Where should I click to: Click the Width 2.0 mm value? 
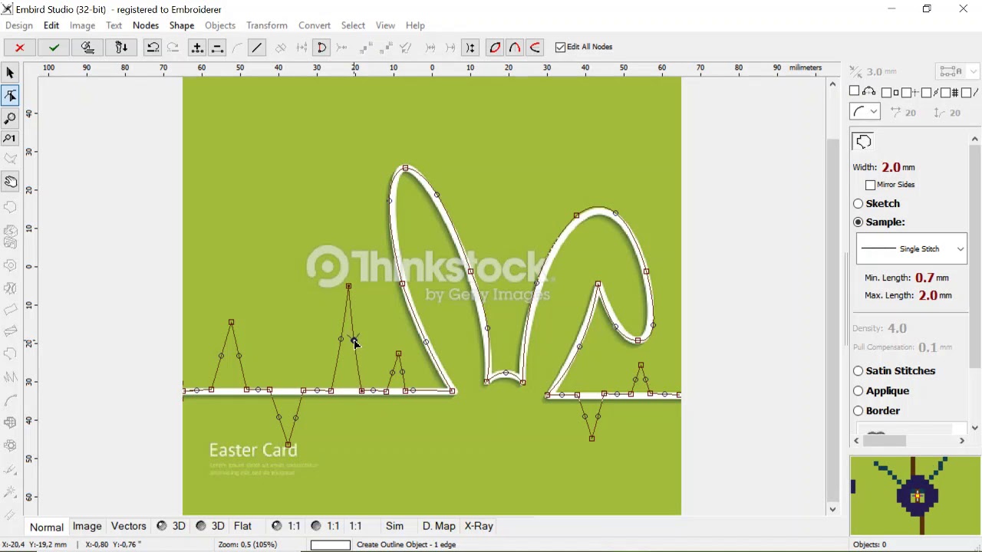click(898, 167)
